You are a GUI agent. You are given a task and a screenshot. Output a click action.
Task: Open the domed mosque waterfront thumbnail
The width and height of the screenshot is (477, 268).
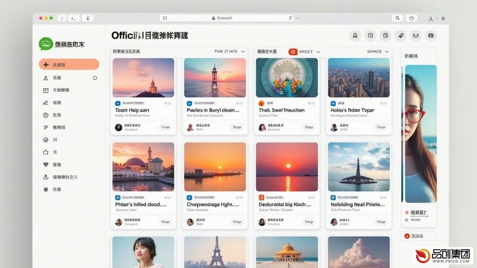click(143, 167)
